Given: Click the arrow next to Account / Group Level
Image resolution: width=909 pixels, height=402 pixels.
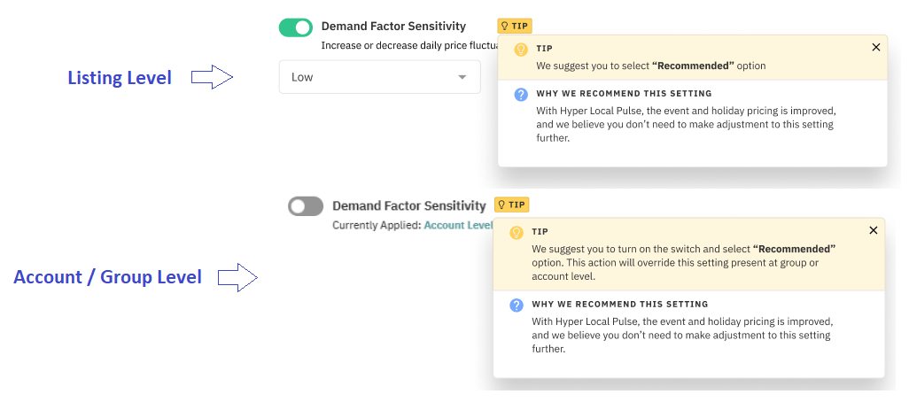Looking at the screenshot, I should tap(237, 278).
